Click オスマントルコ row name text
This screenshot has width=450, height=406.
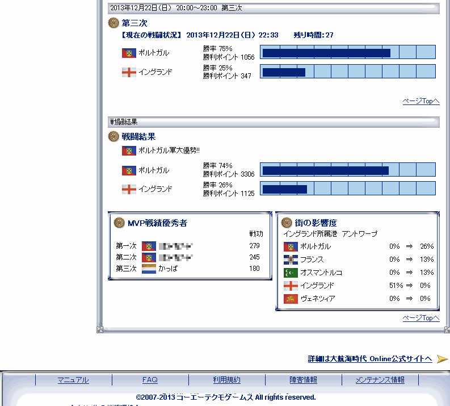pyautogui.click(x=321, y=273)
